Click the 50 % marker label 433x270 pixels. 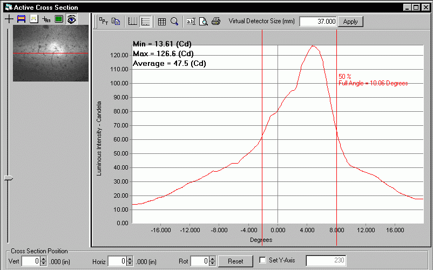click(x=344, y=77)
